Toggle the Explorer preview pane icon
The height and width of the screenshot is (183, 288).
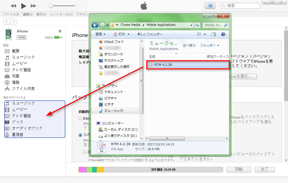click(x=214, y=34)
